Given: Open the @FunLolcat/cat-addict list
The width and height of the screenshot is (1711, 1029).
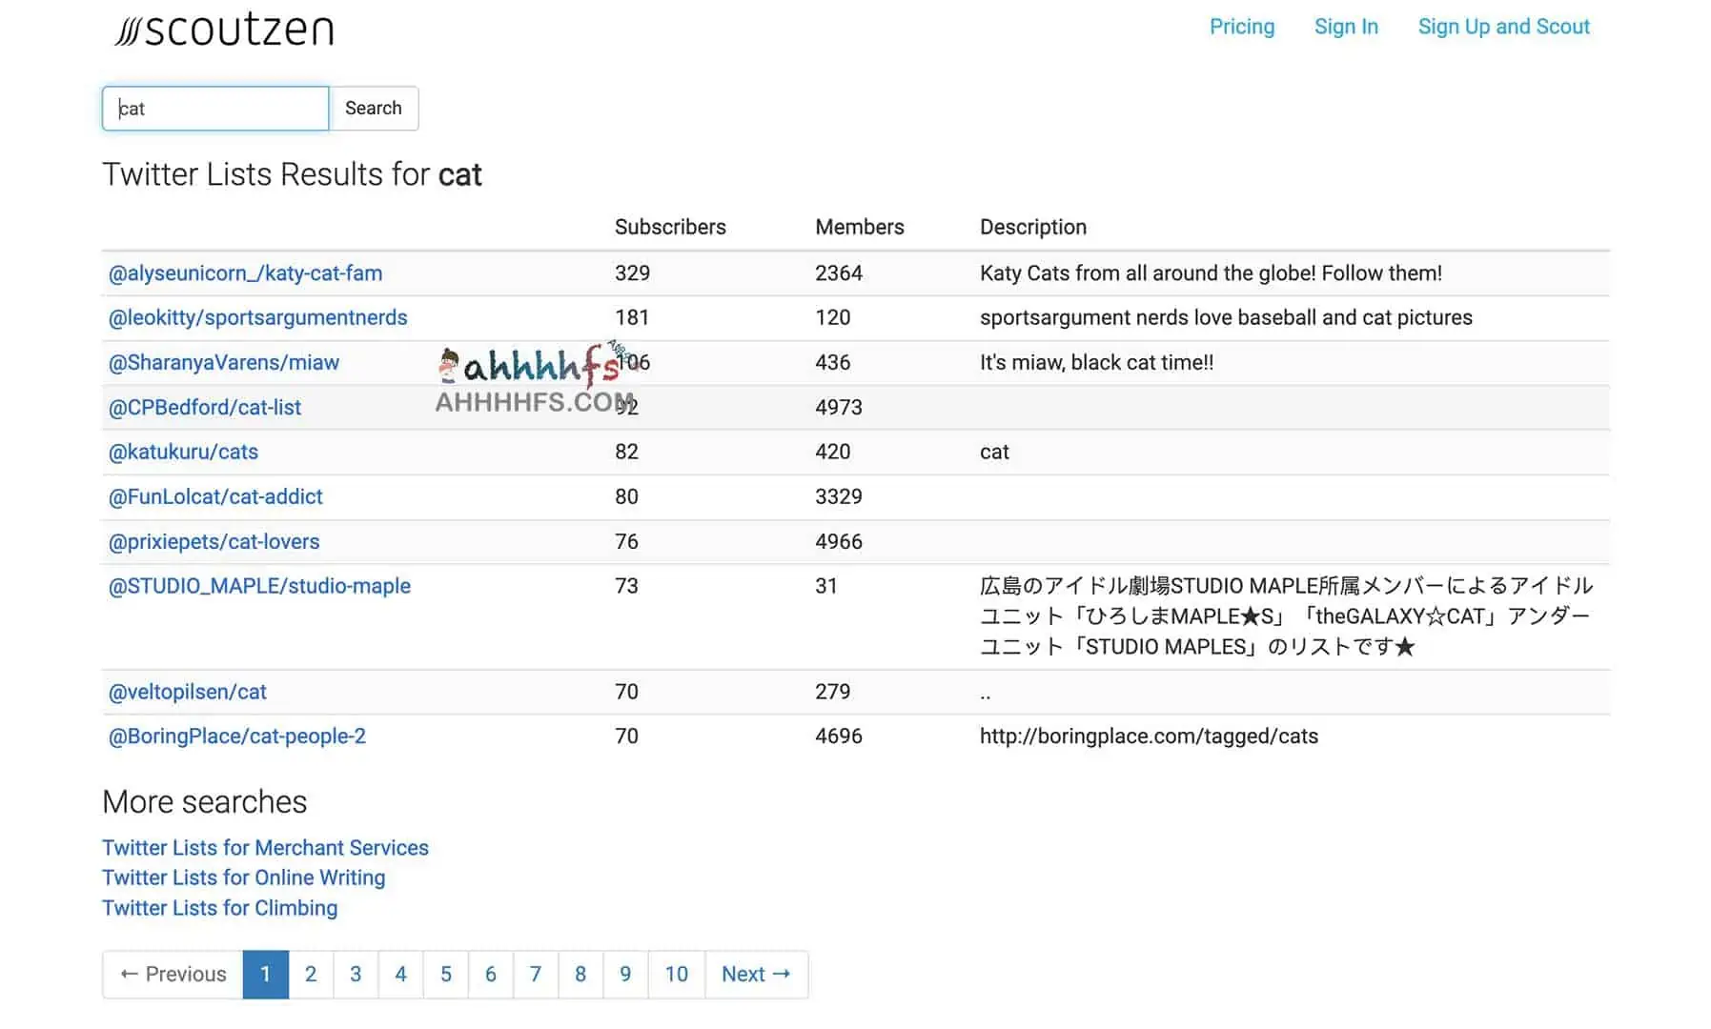Looking at the screenshot, I should pos(215,497).
